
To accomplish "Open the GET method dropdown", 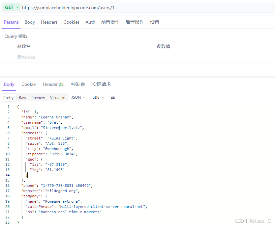I will [12, 7].
